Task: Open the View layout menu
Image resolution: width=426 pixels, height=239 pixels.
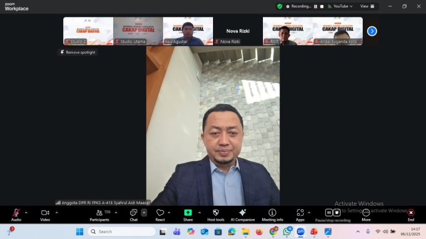Action: click(366, 7)
